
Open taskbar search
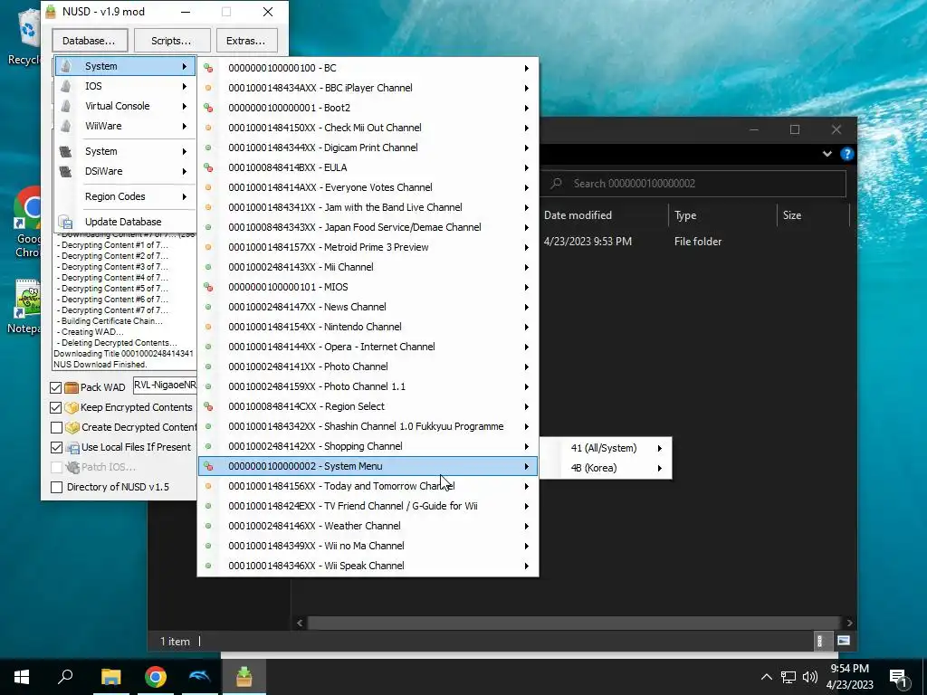click(65, 677)
